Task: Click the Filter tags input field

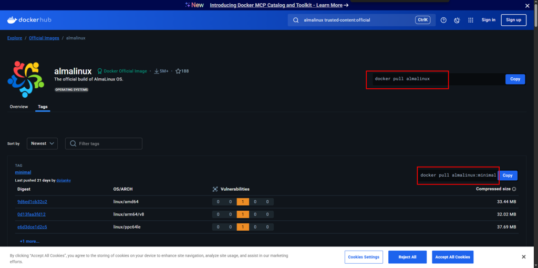Action: (104, 143)
